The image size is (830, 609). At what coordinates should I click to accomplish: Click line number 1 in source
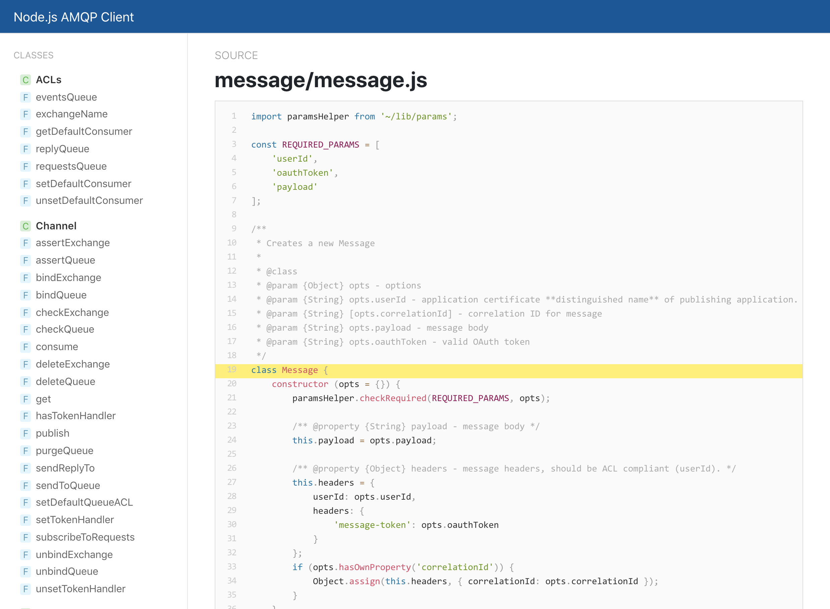(x=234, y=116)
